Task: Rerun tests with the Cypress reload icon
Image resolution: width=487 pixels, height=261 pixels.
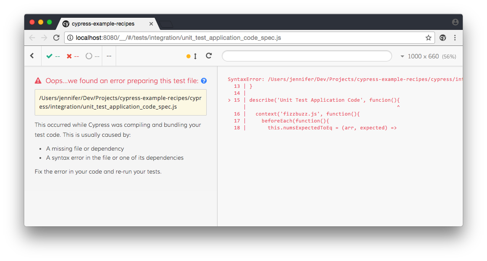Action: coord(209,56)
